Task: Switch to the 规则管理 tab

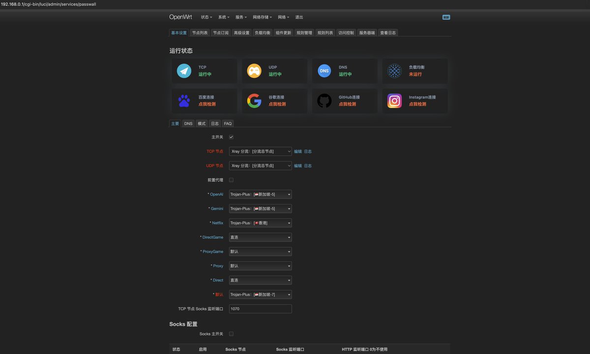Action: click(x=304, y=33)
